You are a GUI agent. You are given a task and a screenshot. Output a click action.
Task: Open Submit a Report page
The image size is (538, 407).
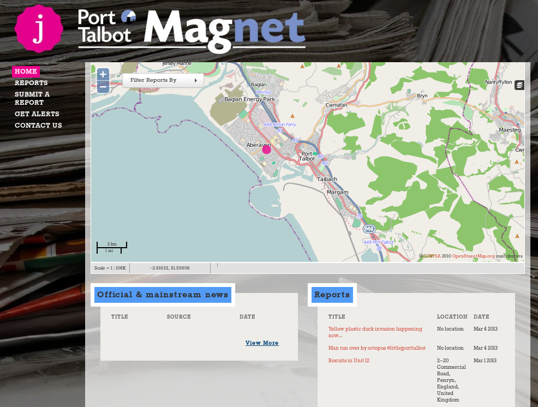(x=32, y=98)
